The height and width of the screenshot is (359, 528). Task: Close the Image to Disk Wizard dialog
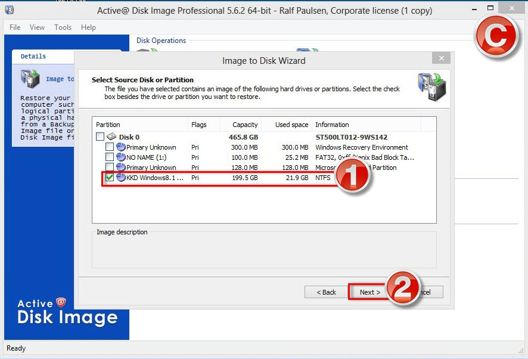tap(442, 58)
